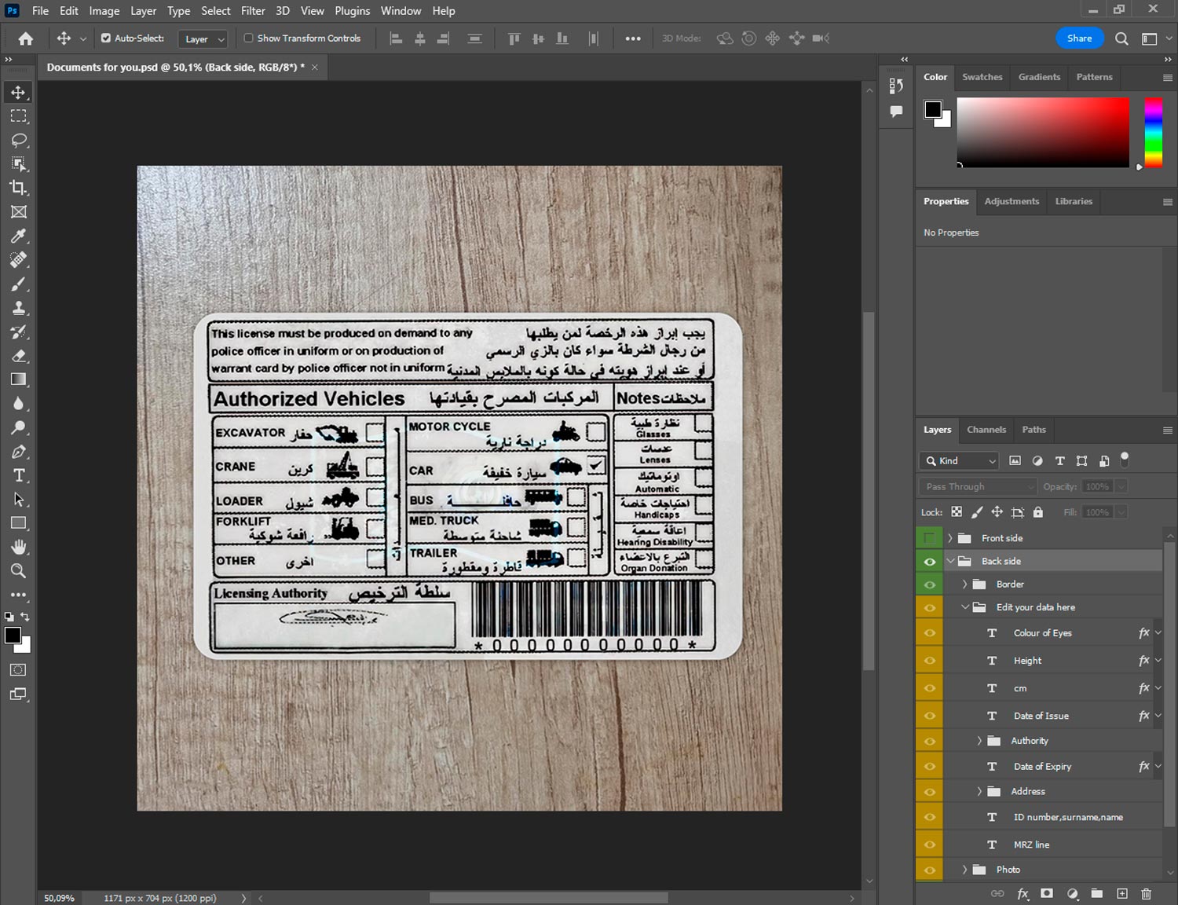Select the Crop tool
Viewport: 1178px width, 905px height.
point(19,188)
